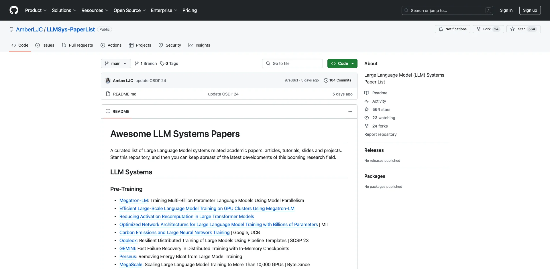
Task: Click the fork count 24 badge
Action: click(496, 29)
